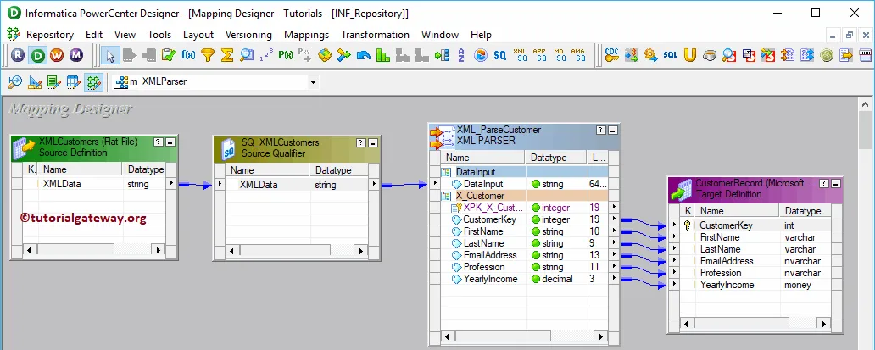Click the blue curved-arrow toolbar icon

(363, 55)
